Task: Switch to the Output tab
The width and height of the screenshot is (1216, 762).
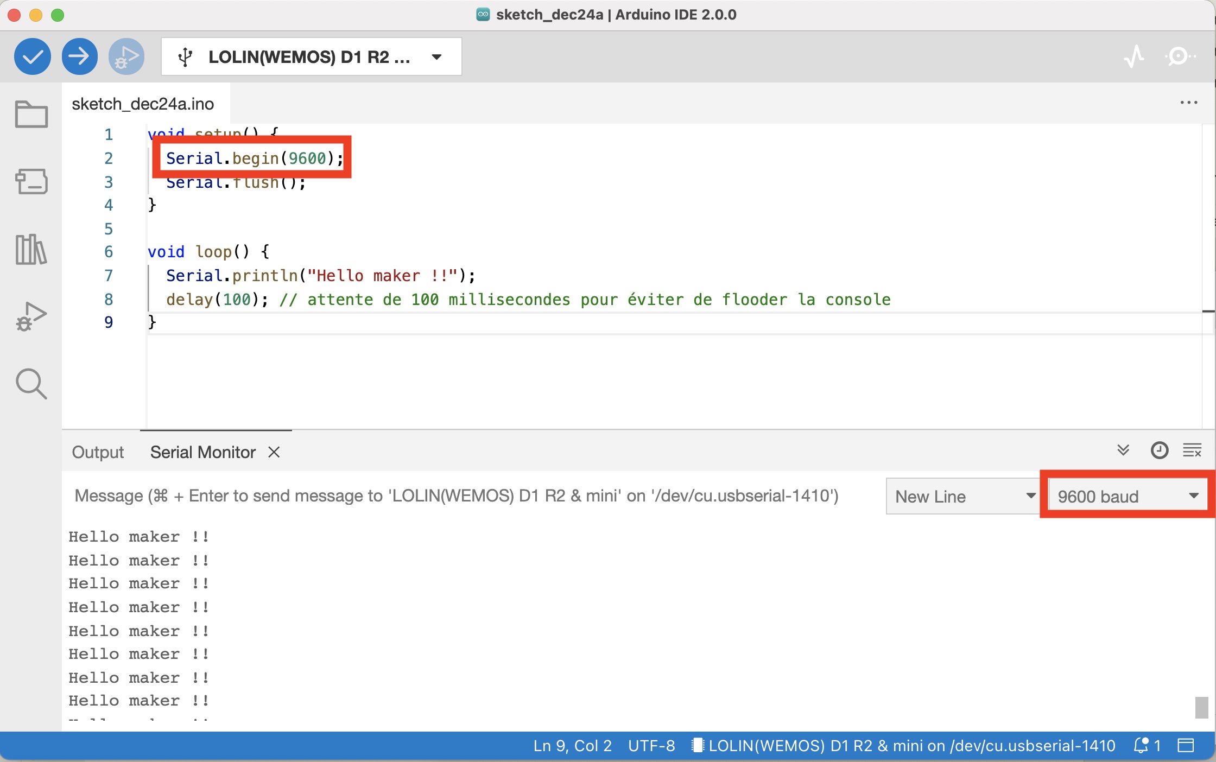Action: [x=98, y=452]
